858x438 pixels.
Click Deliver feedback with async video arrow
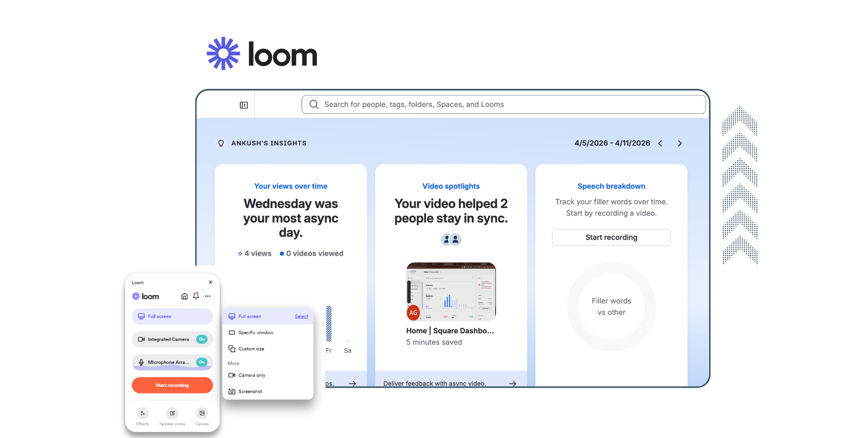[512, 384]
